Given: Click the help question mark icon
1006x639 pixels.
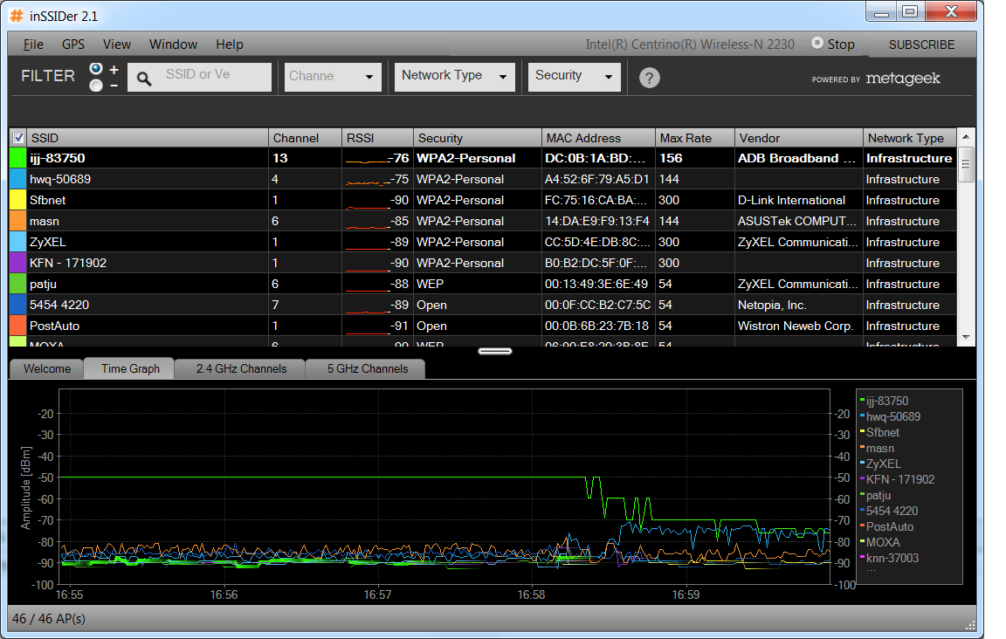Looking at the screenshot, I should click(x=649, y=78).
